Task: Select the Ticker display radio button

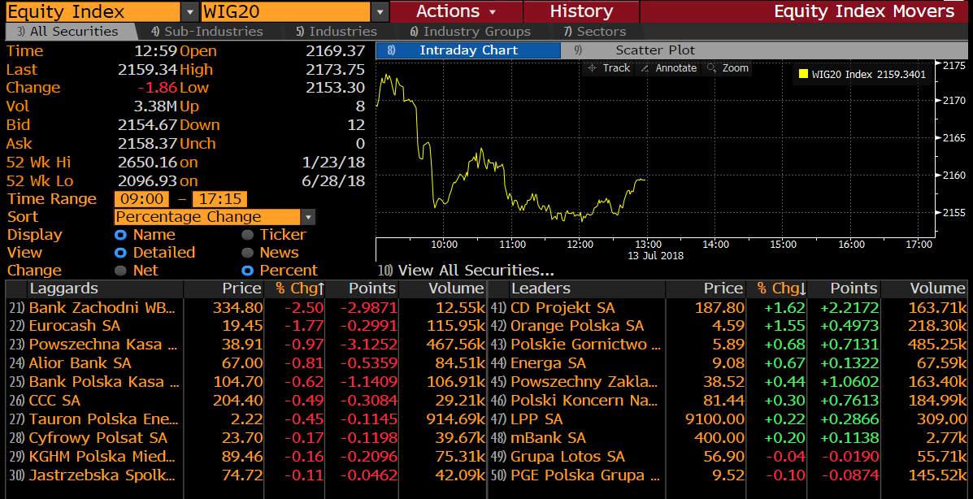Action: (248, 235)
